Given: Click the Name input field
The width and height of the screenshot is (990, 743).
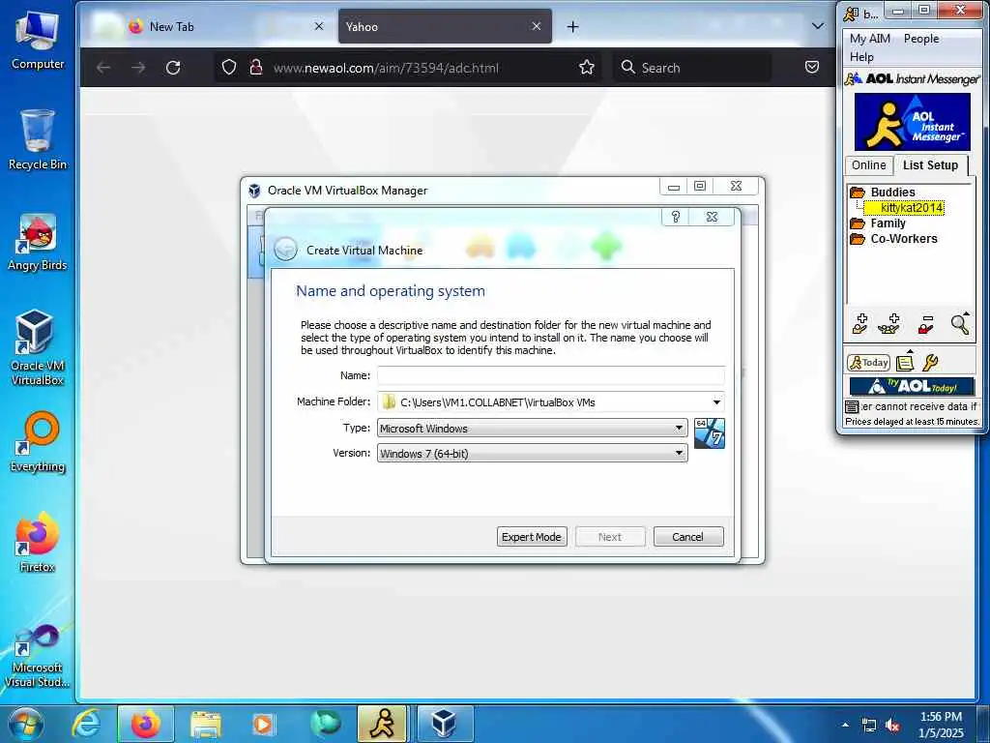Looking at the screenshot, I should 550,375.
